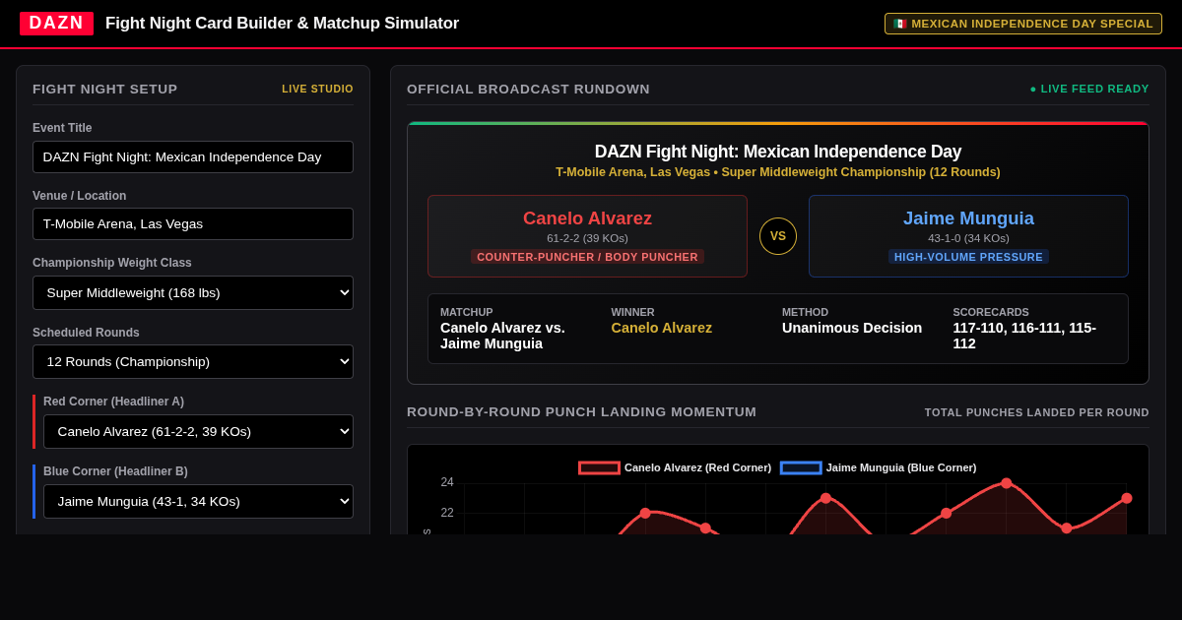
Task: Toggle Canelo Alvarez legend swatch in chart
Action: tap(599, 467)
